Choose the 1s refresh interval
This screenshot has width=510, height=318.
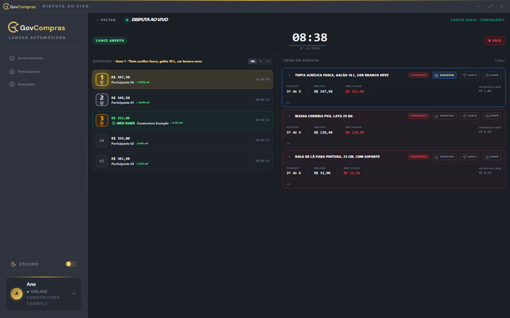point(268,61)
